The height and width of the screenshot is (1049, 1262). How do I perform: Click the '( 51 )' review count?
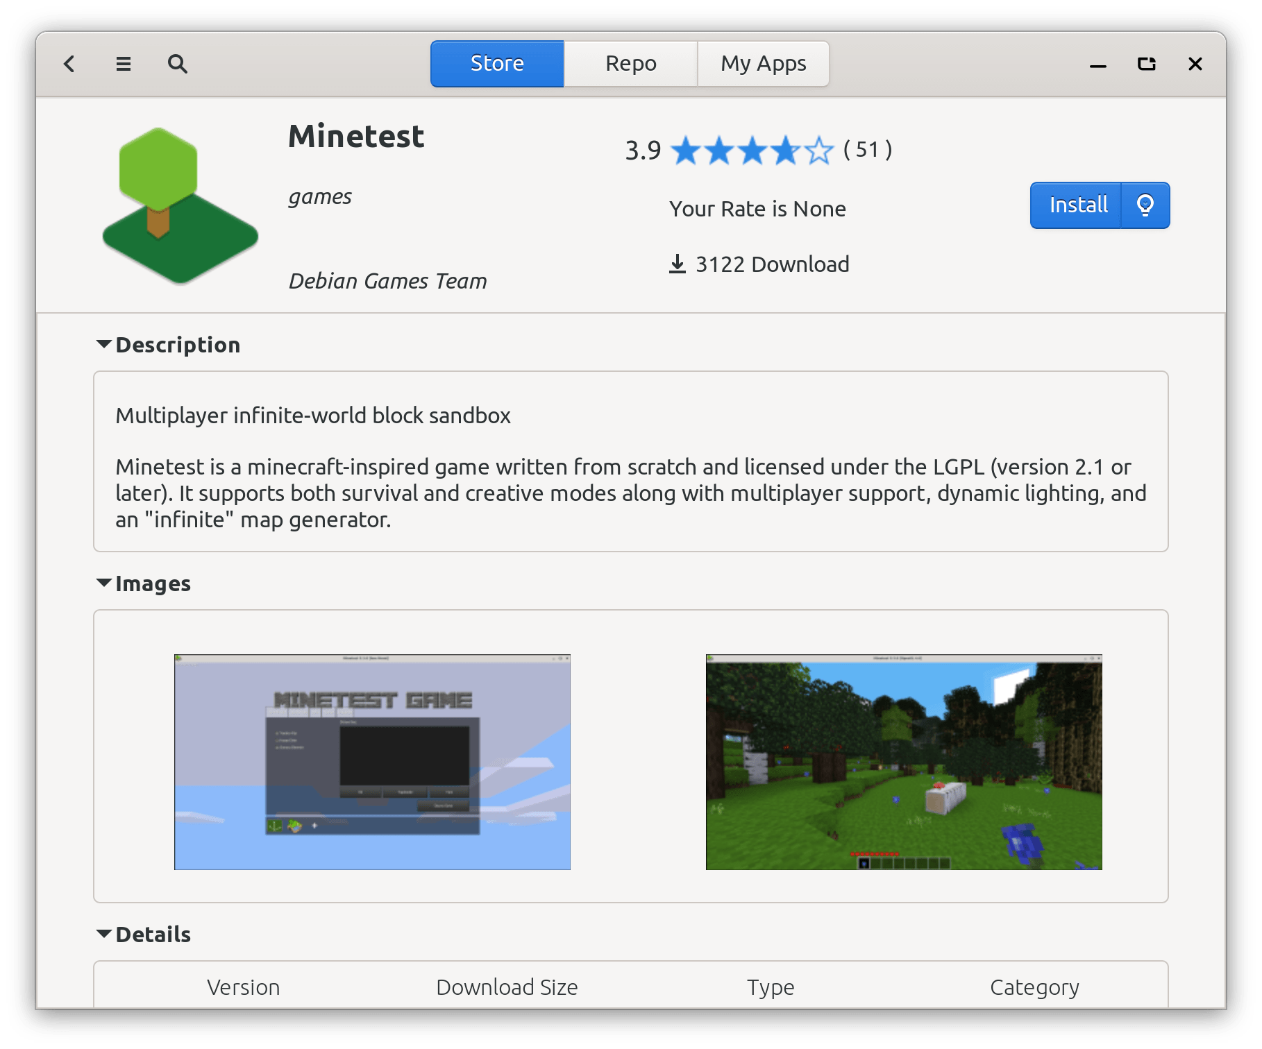[x=868, y=150]
